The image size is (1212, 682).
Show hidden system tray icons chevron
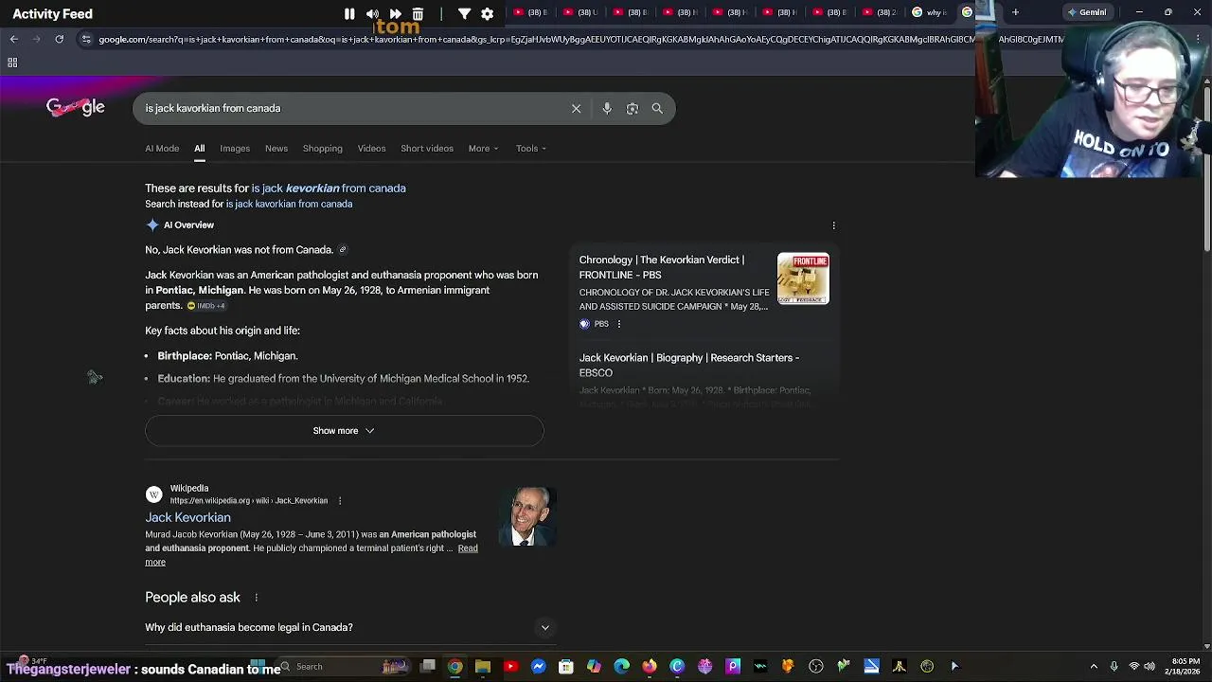[x=1094, y=667]
